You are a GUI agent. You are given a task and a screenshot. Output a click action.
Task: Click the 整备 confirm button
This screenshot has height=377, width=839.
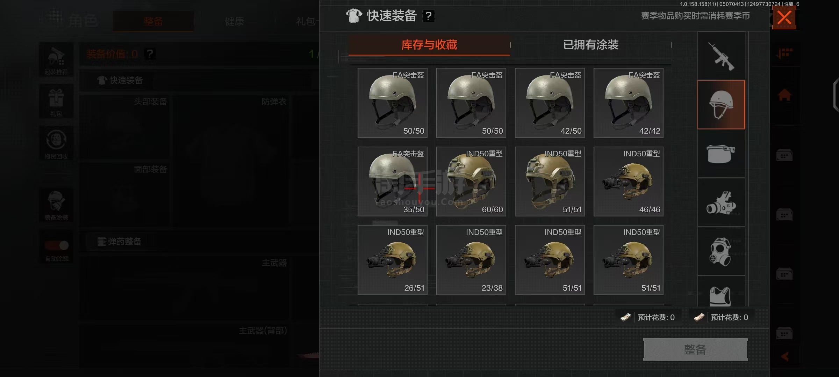pyautogui.click(x=695, y=349)
